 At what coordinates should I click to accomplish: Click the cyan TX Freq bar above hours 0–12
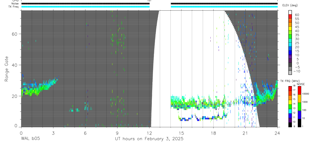tap(85, 7)
